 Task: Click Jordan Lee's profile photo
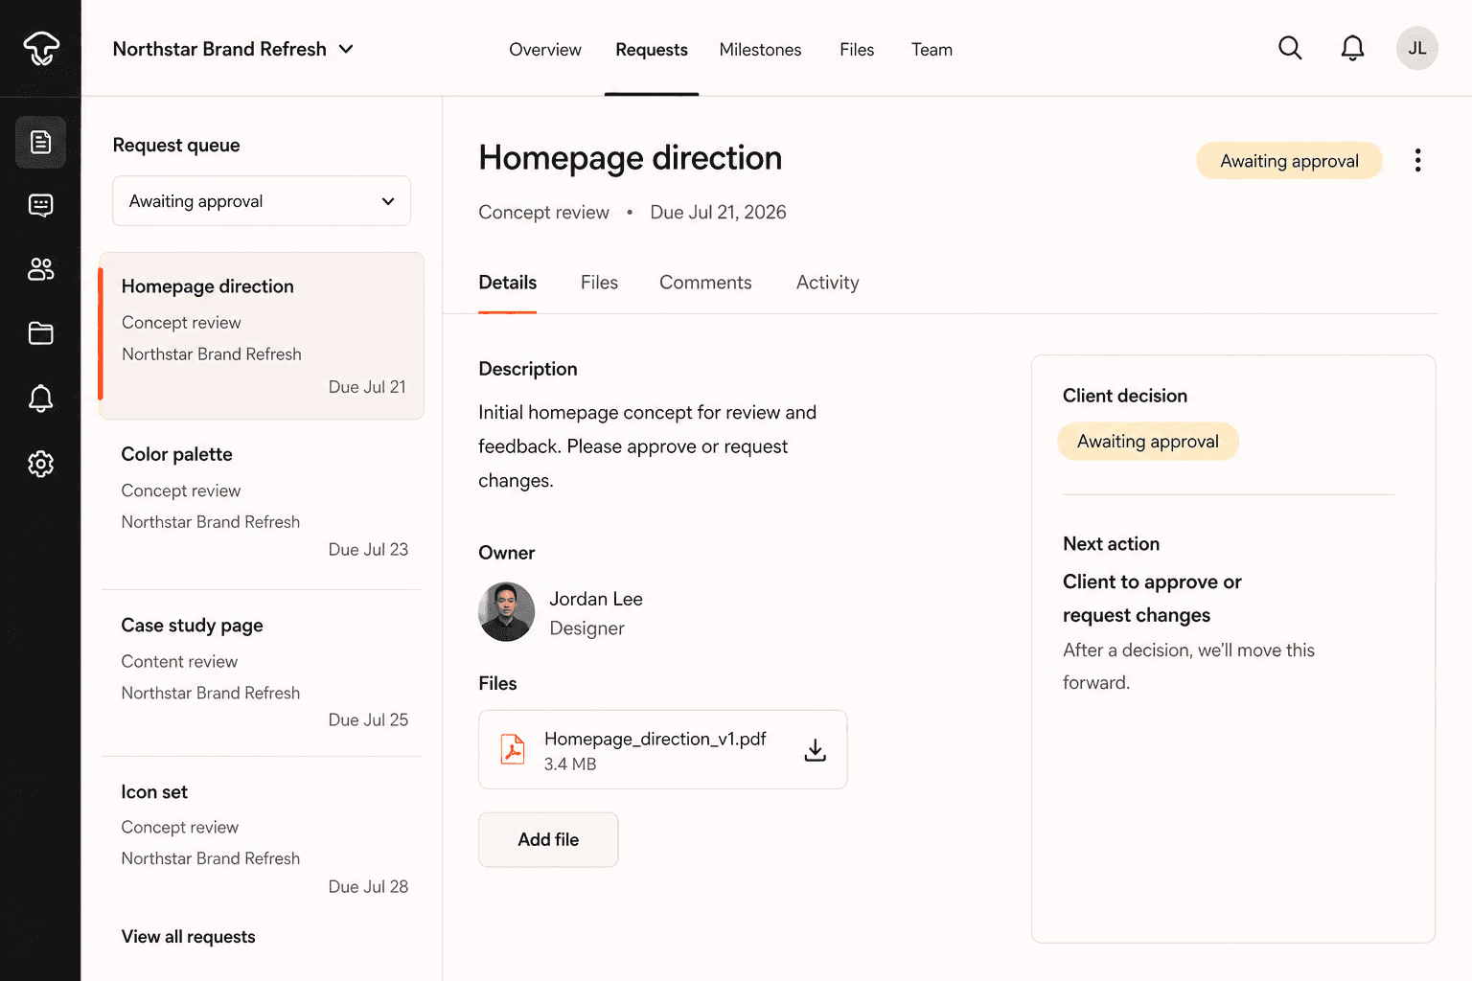[x=506, y=612]
